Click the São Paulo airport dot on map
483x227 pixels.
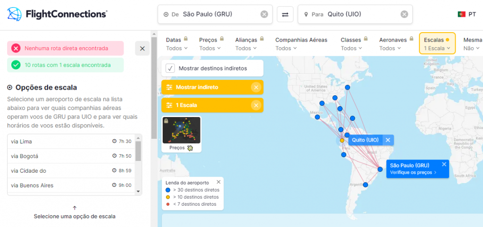380,169
